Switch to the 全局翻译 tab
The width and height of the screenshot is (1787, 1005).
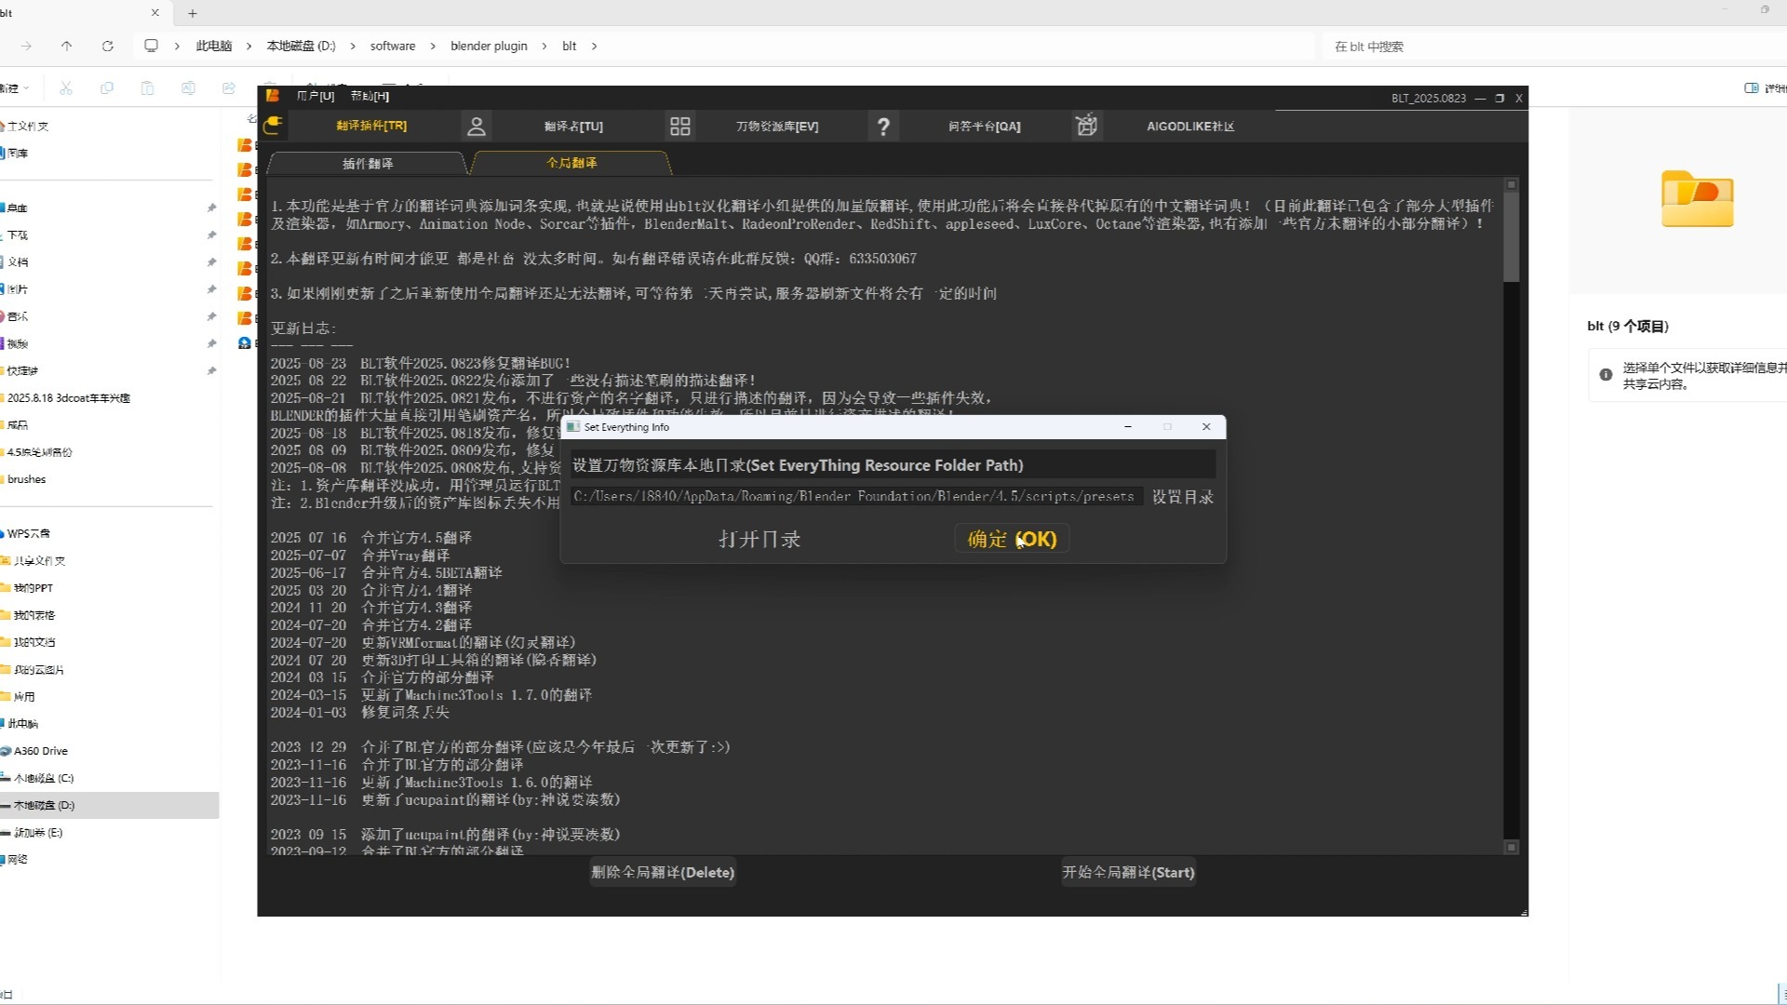coord(571,163)
